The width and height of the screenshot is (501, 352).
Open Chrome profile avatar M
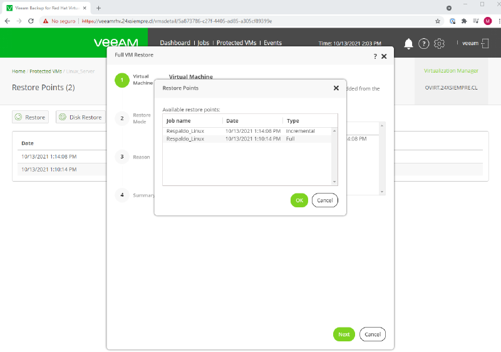488,21
